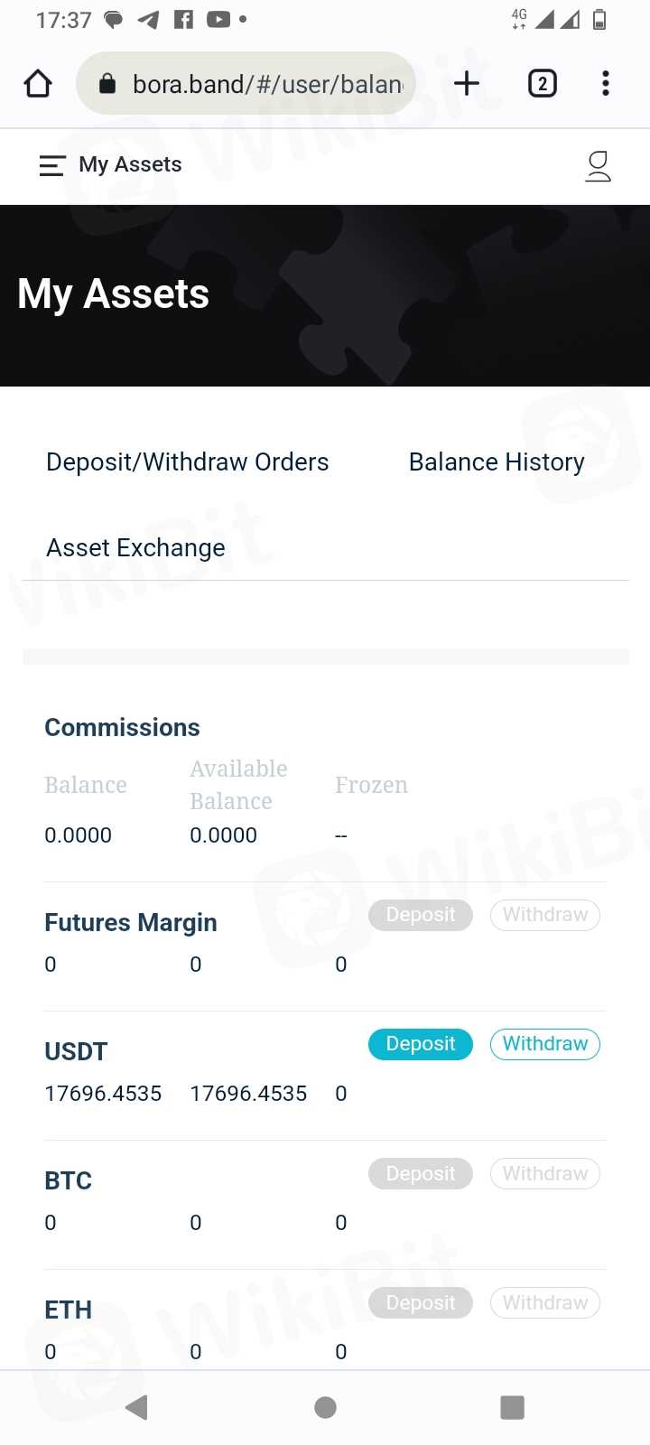Open Deposit/Withdraw Orders tab

tap(187, 461)
